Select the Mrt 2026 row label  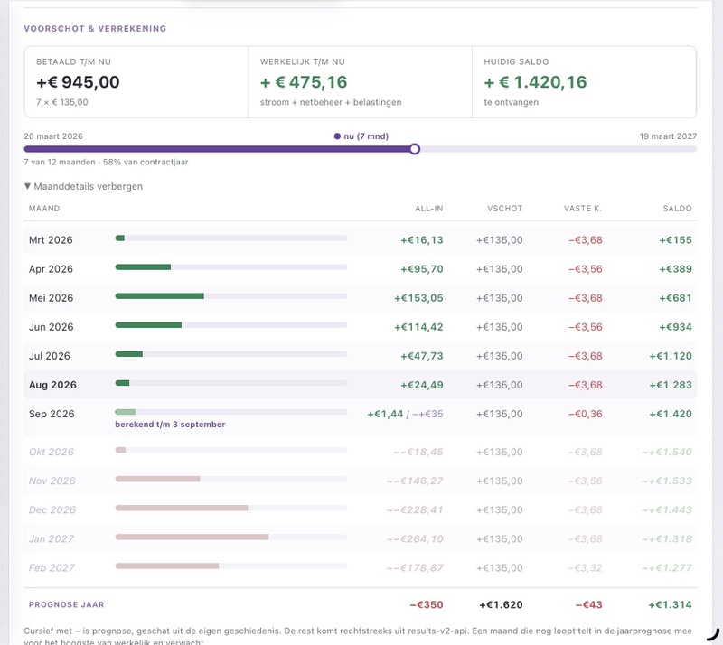tap(51, 239)
